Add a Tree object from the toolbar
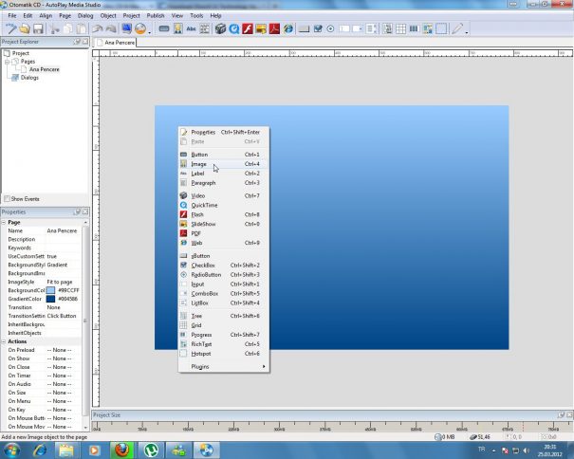The width and height of the screenshot is (574, 459). click(387, 28)
